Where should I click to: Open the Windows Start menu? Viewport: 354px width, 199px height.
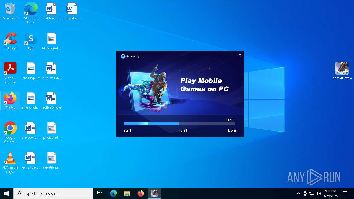pos(7,193)
